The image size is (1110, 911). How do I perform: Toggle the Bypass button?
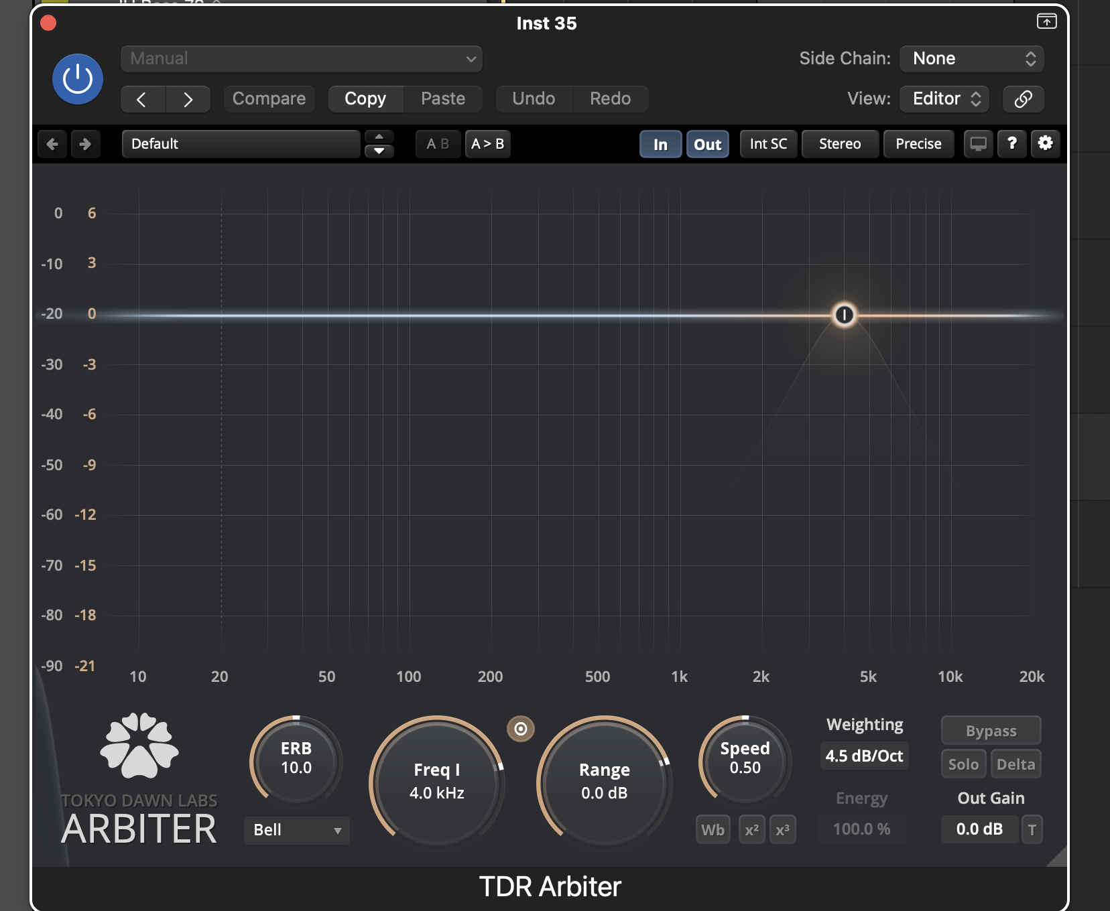991,731
